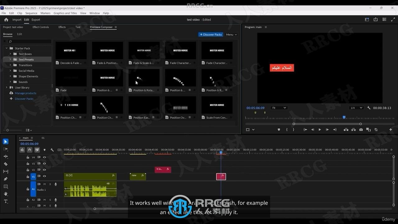Expand the Transitions folder
Viewport: 398px width, 224px height.
tap(10, 65)
